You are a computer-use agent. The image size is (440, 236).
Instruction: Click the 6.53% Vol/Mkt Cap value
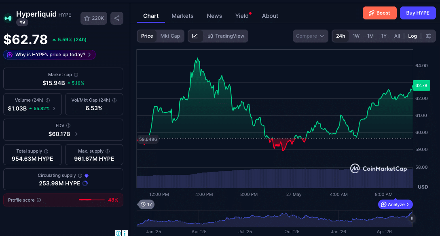click(x=94, y=108)
